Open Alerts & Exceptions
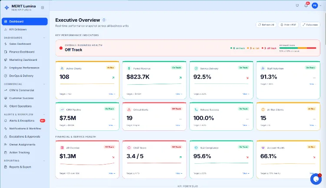Image resolution: width=326 pixels, height=188 pixels. tap(25, 121)
